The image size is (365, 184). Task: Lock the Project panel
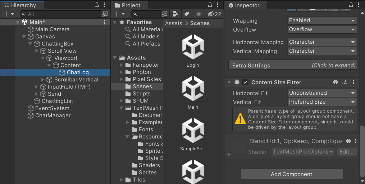pyautogui.click(x=210, y=5)
